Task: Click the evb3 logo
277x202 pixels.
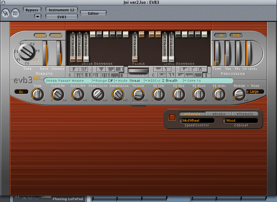Action: (x=23, y=80)
